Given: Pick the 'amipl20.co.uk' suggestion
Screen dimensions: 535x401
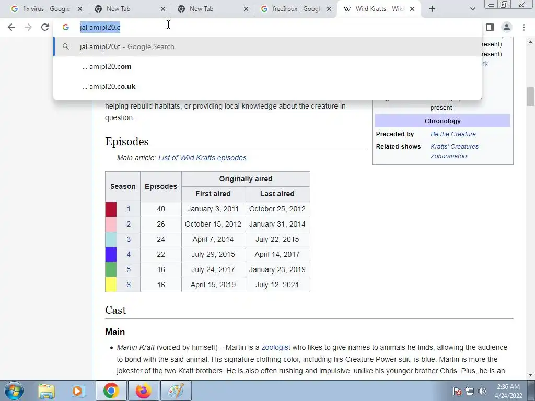Looking at the screenshot, I should (267, 86).
